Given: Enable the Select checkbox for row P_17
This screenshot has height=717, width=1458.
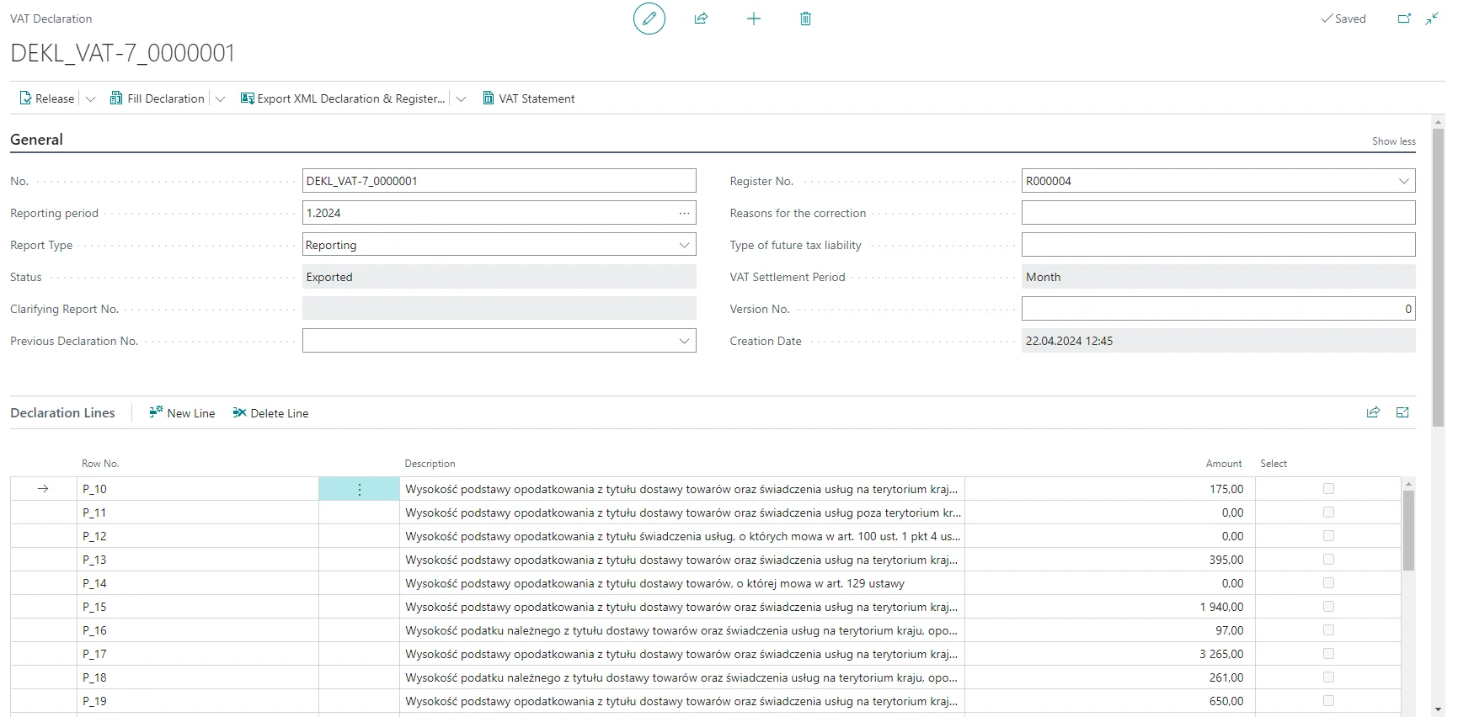Looking at the screenshot, I should 1328,654.
